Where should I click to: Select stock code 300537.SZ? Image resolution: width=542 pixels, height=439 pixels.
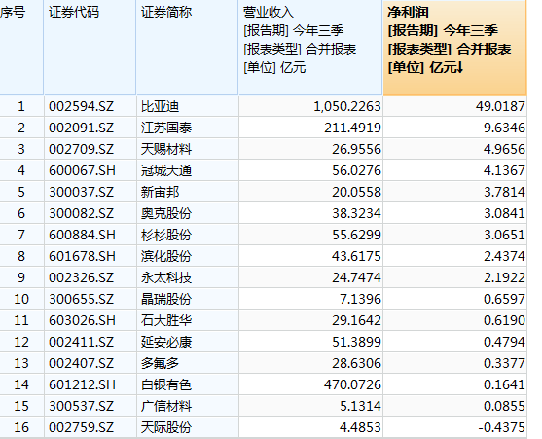coord(81,406)
